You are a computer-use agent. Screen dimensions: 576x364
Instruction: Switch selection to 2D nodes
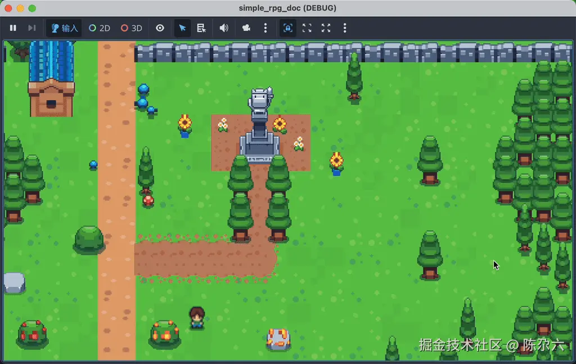100,28
